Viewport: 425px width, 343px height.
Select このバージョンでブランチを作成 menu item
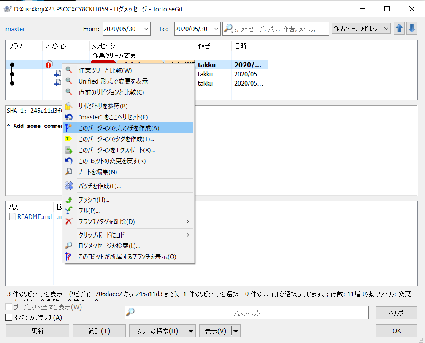tap(121, 128)
